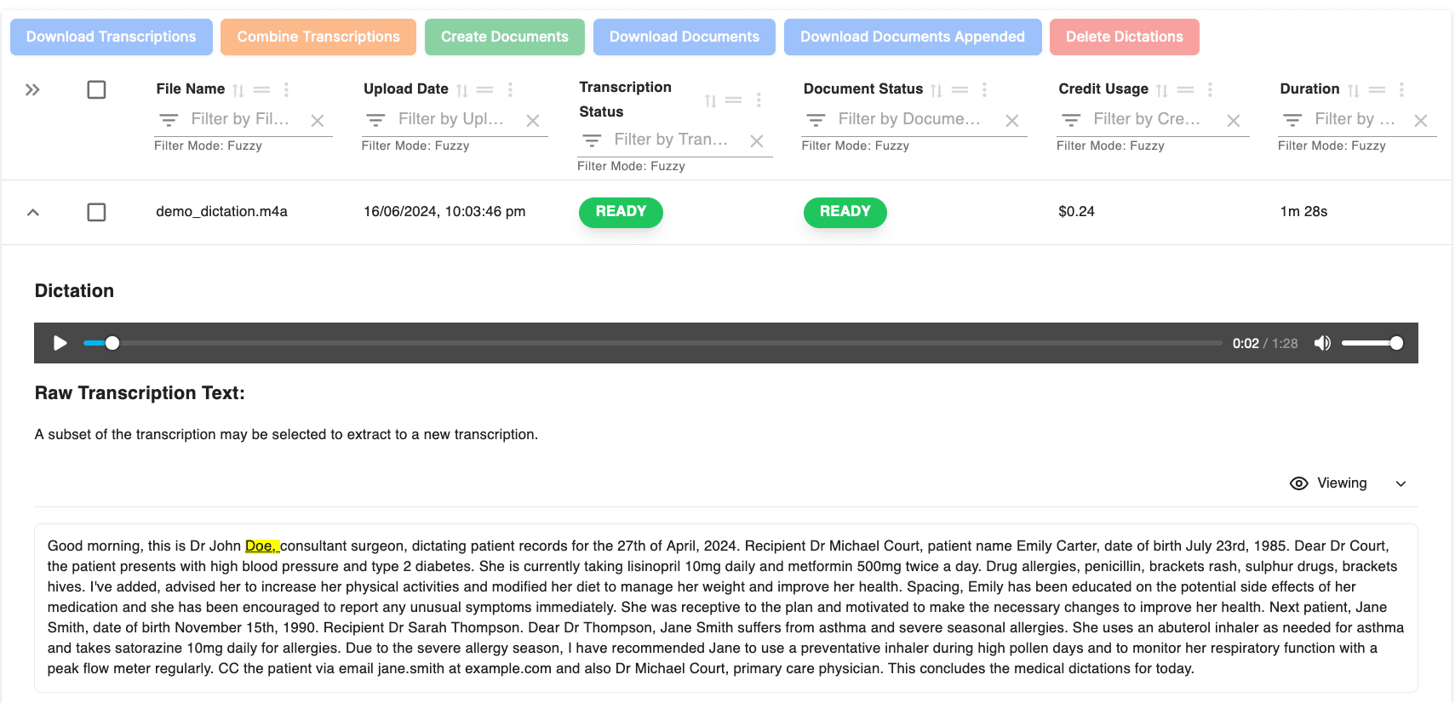Click the Create Documents button
The width and height of the screenshot is (1455, 703).
pos(504,37)
